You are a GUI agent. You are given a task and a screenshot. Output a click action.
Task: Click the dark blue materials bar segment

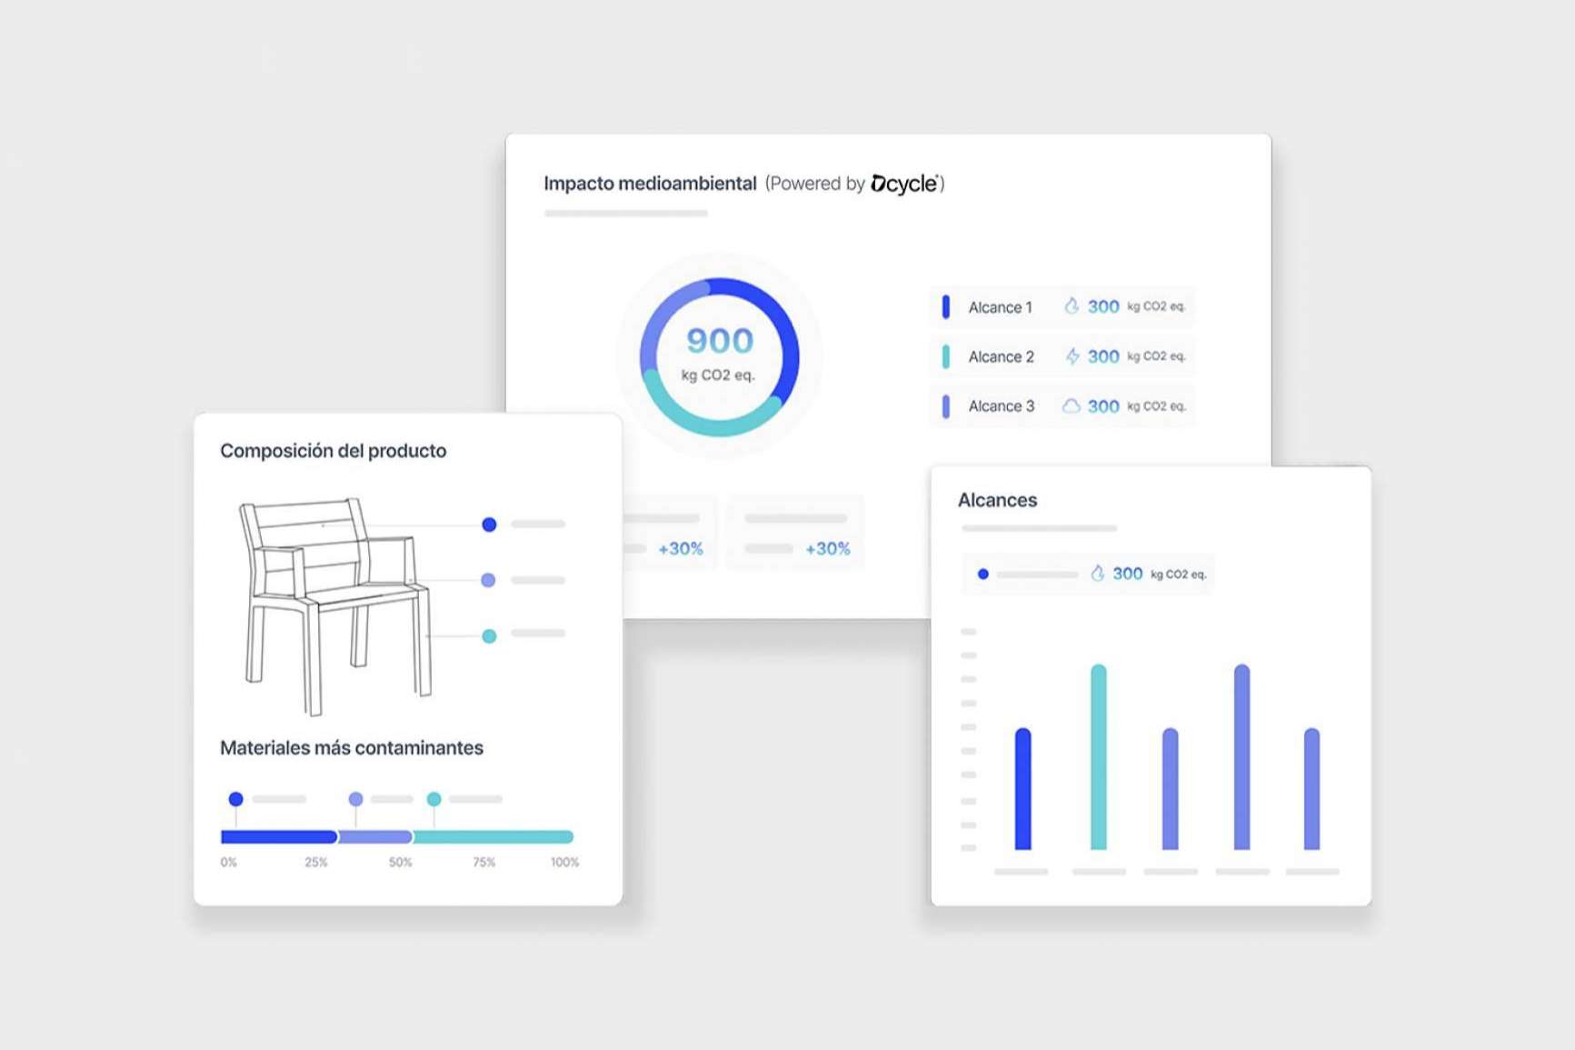click(278, 836)
